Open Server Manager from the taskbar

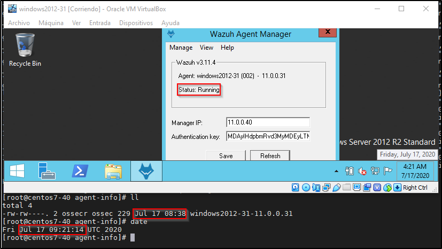point(46,171)
